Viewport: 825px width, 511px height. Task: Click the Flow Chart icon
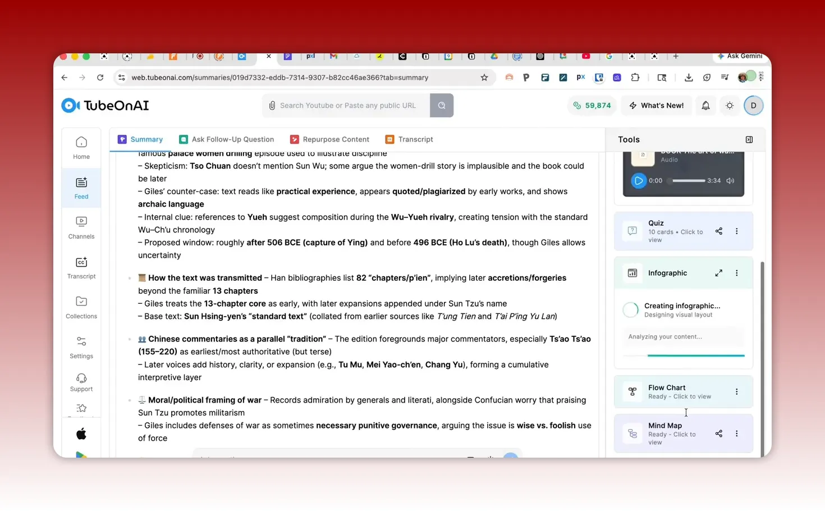tap(632, 391)
